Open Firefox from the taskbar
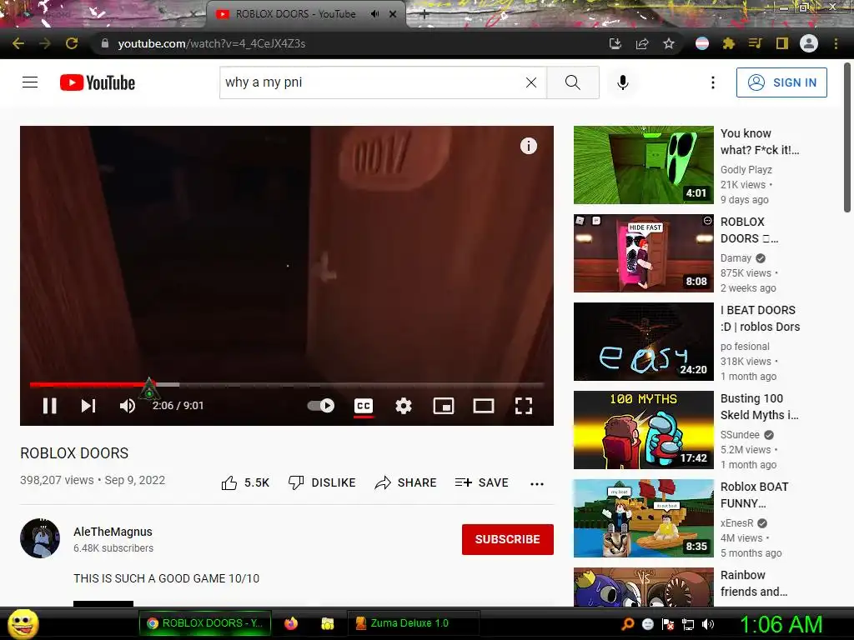 (291, 623)
